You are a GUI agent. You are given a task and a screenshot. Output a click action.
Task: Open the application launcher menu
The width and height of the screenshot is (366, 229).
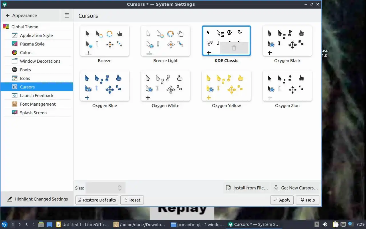click(5, 224)
